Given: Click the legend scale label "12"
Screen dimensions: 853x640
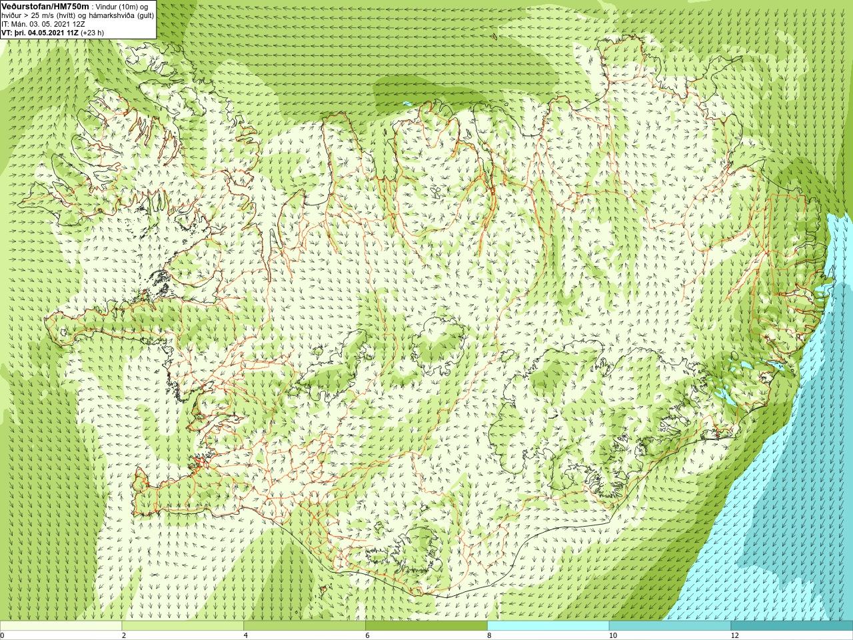Looking at the screenshot, I should coord(735,635).
